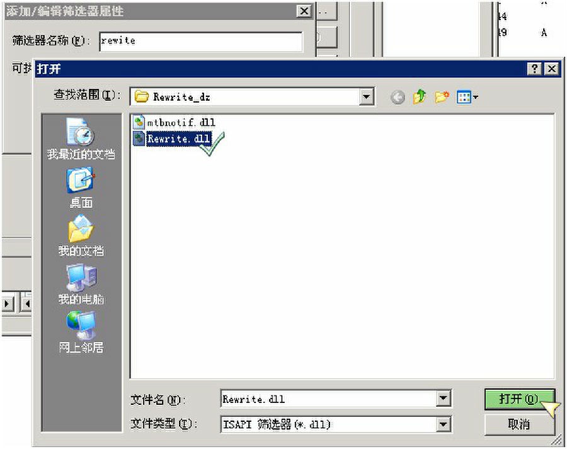Go to Desktop in places bar
567x449 pixels.
click(x=81, y=188)
